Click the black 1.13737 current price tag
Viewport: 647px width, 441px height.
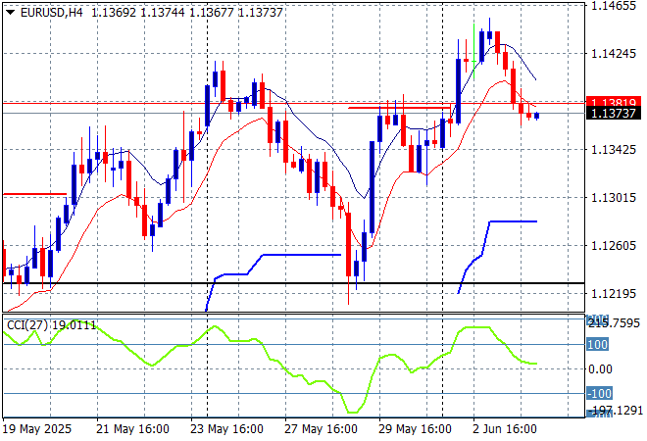pyautogui.click(x=613, y=114)
